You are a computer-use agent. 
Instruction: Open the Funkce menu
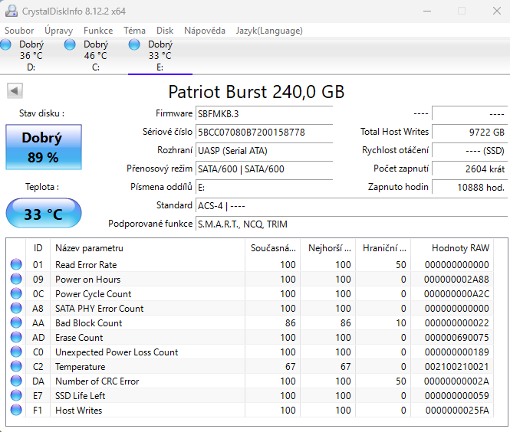98,31
